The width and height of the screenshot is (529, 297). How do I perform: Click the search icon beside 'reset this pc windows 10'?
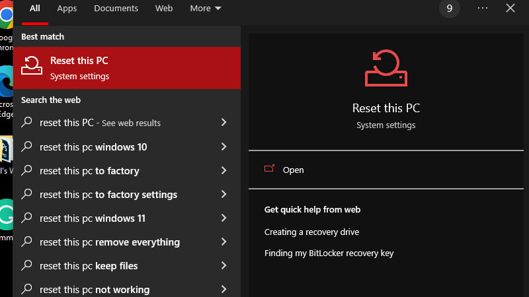(x=26, y=146)
